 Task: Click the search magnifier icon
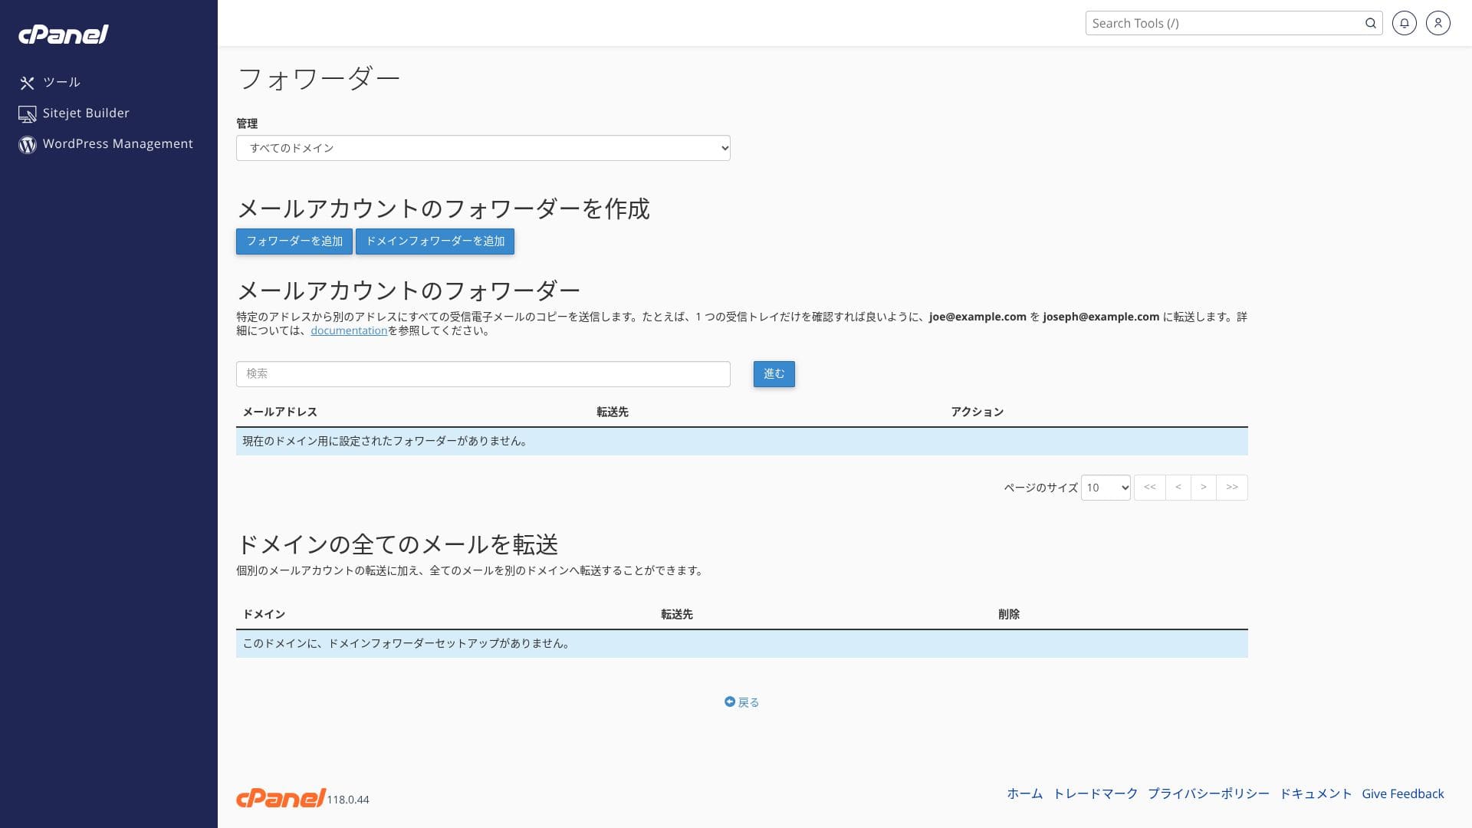(x=1370, y=23)
